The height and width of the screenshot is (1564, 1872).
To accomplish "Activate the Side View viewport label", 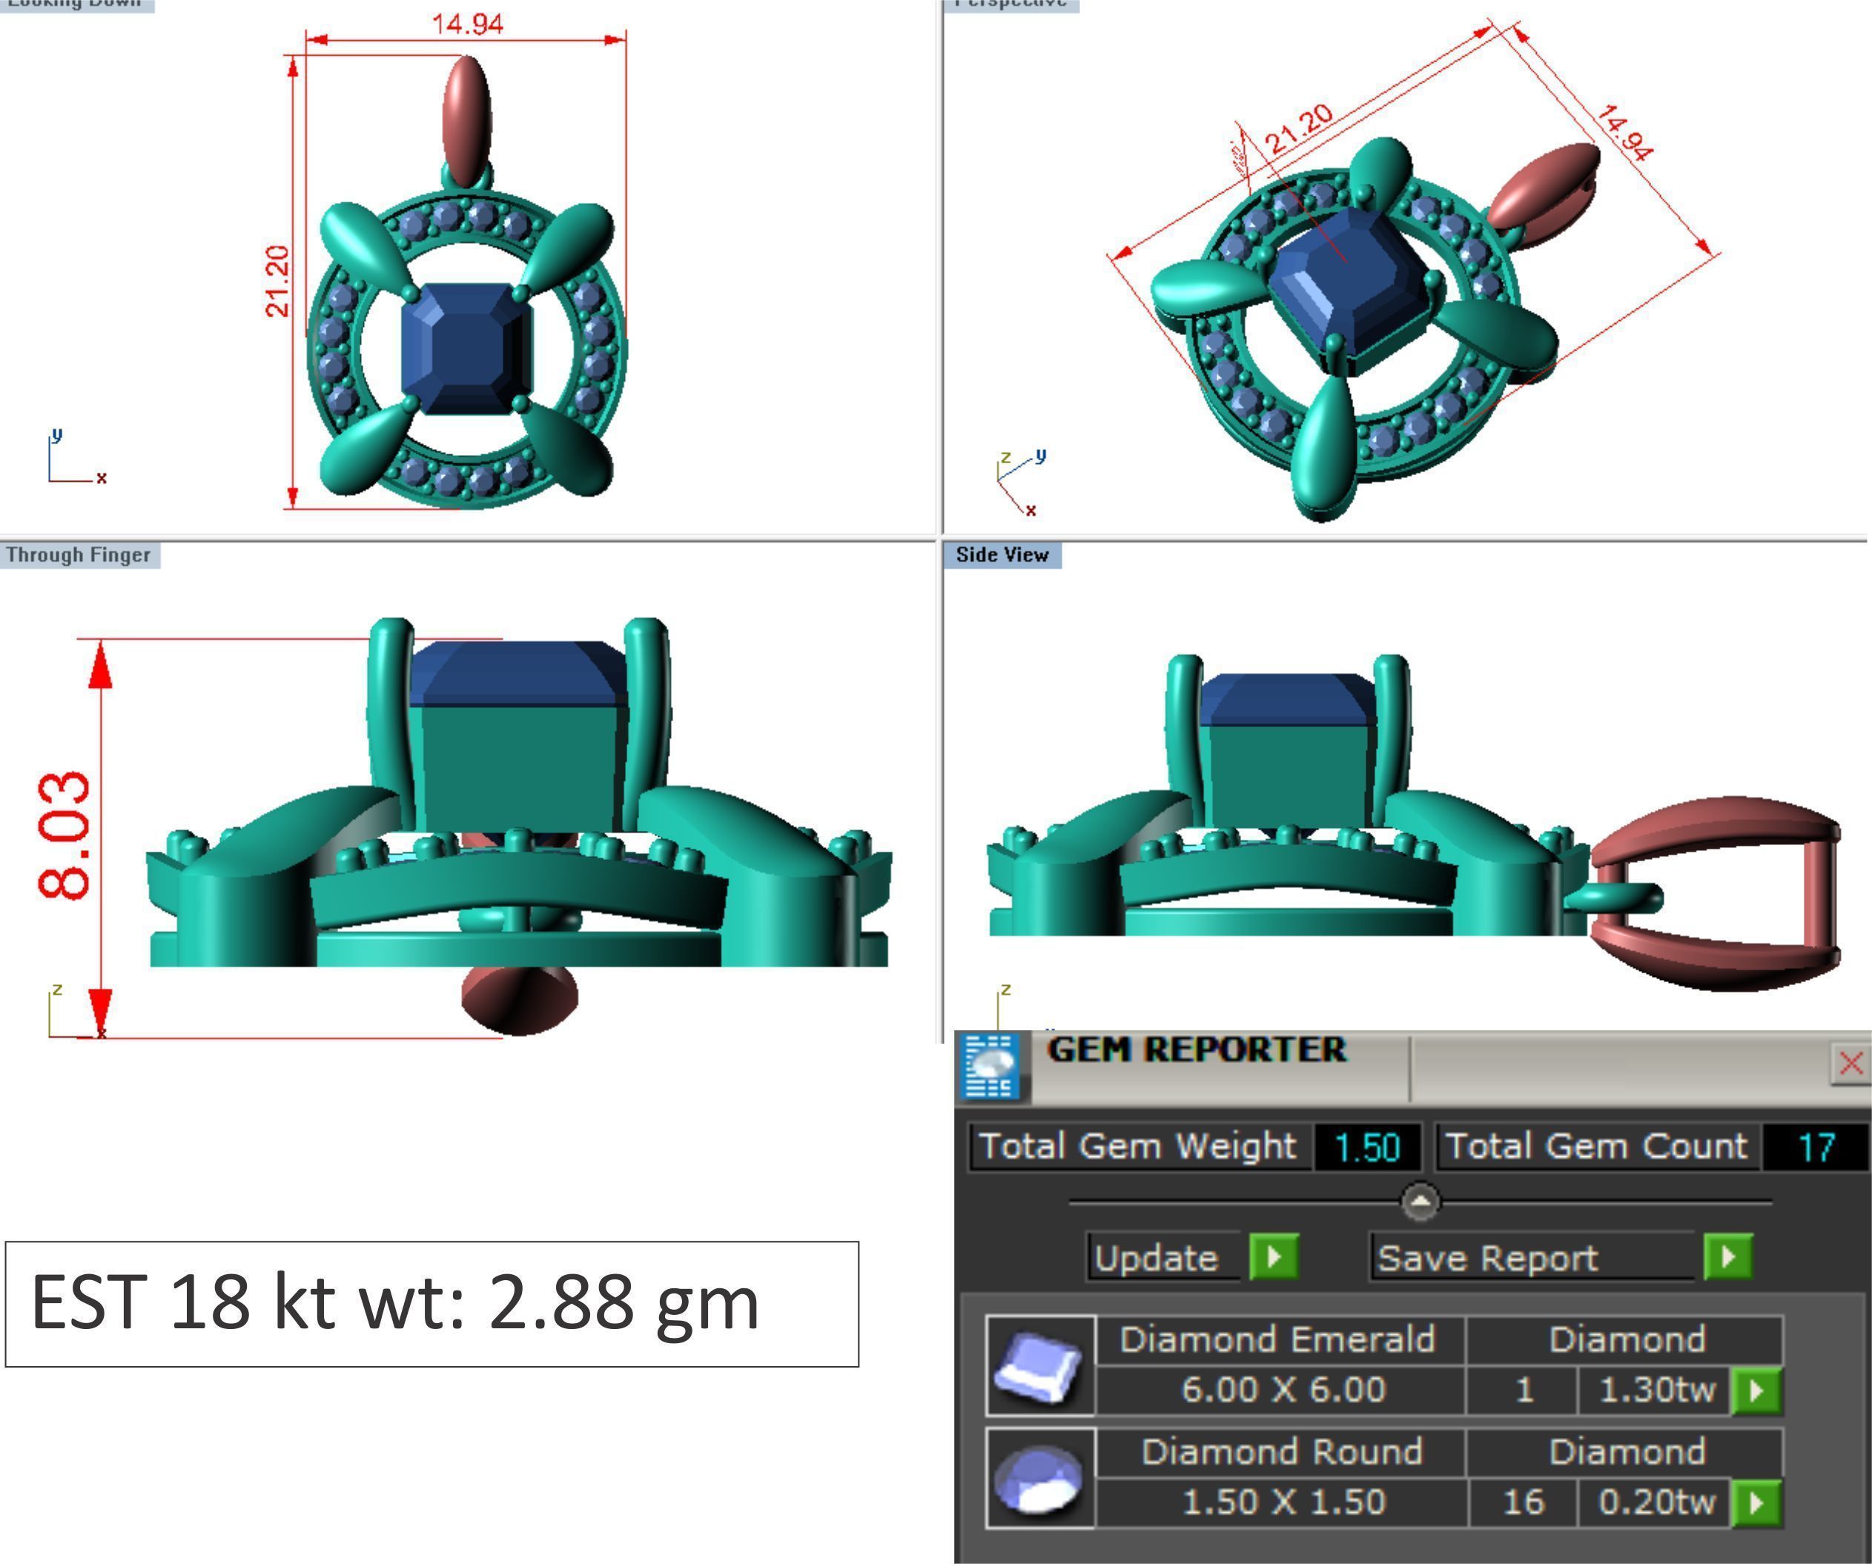I will (x=1002, y=555).
